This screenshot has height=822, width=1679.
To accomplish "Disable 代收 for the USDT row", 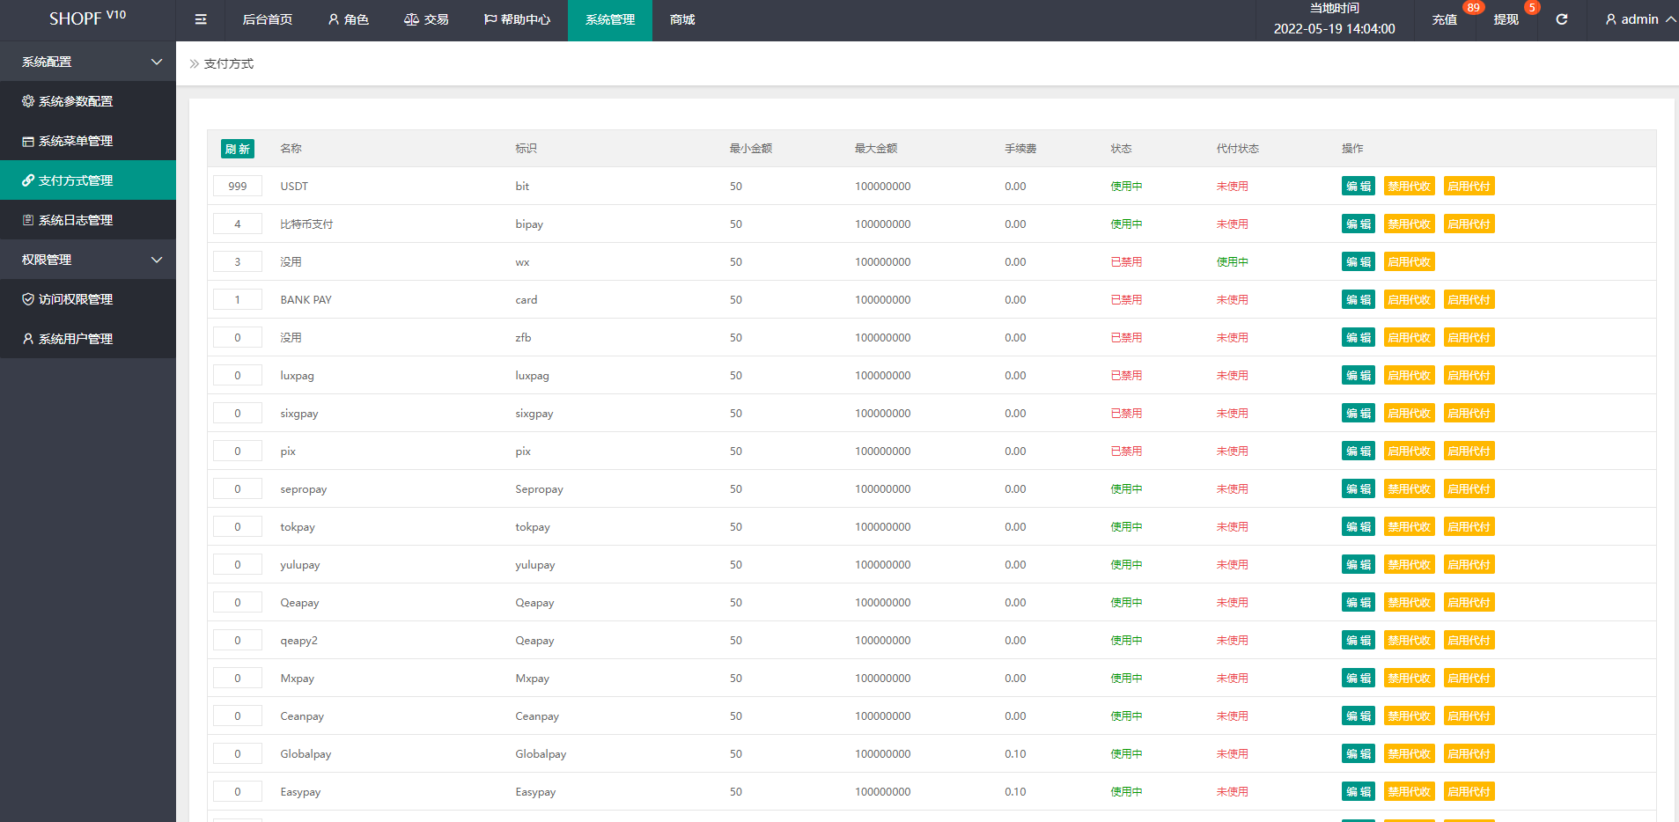I will (x=1409, y=187).
